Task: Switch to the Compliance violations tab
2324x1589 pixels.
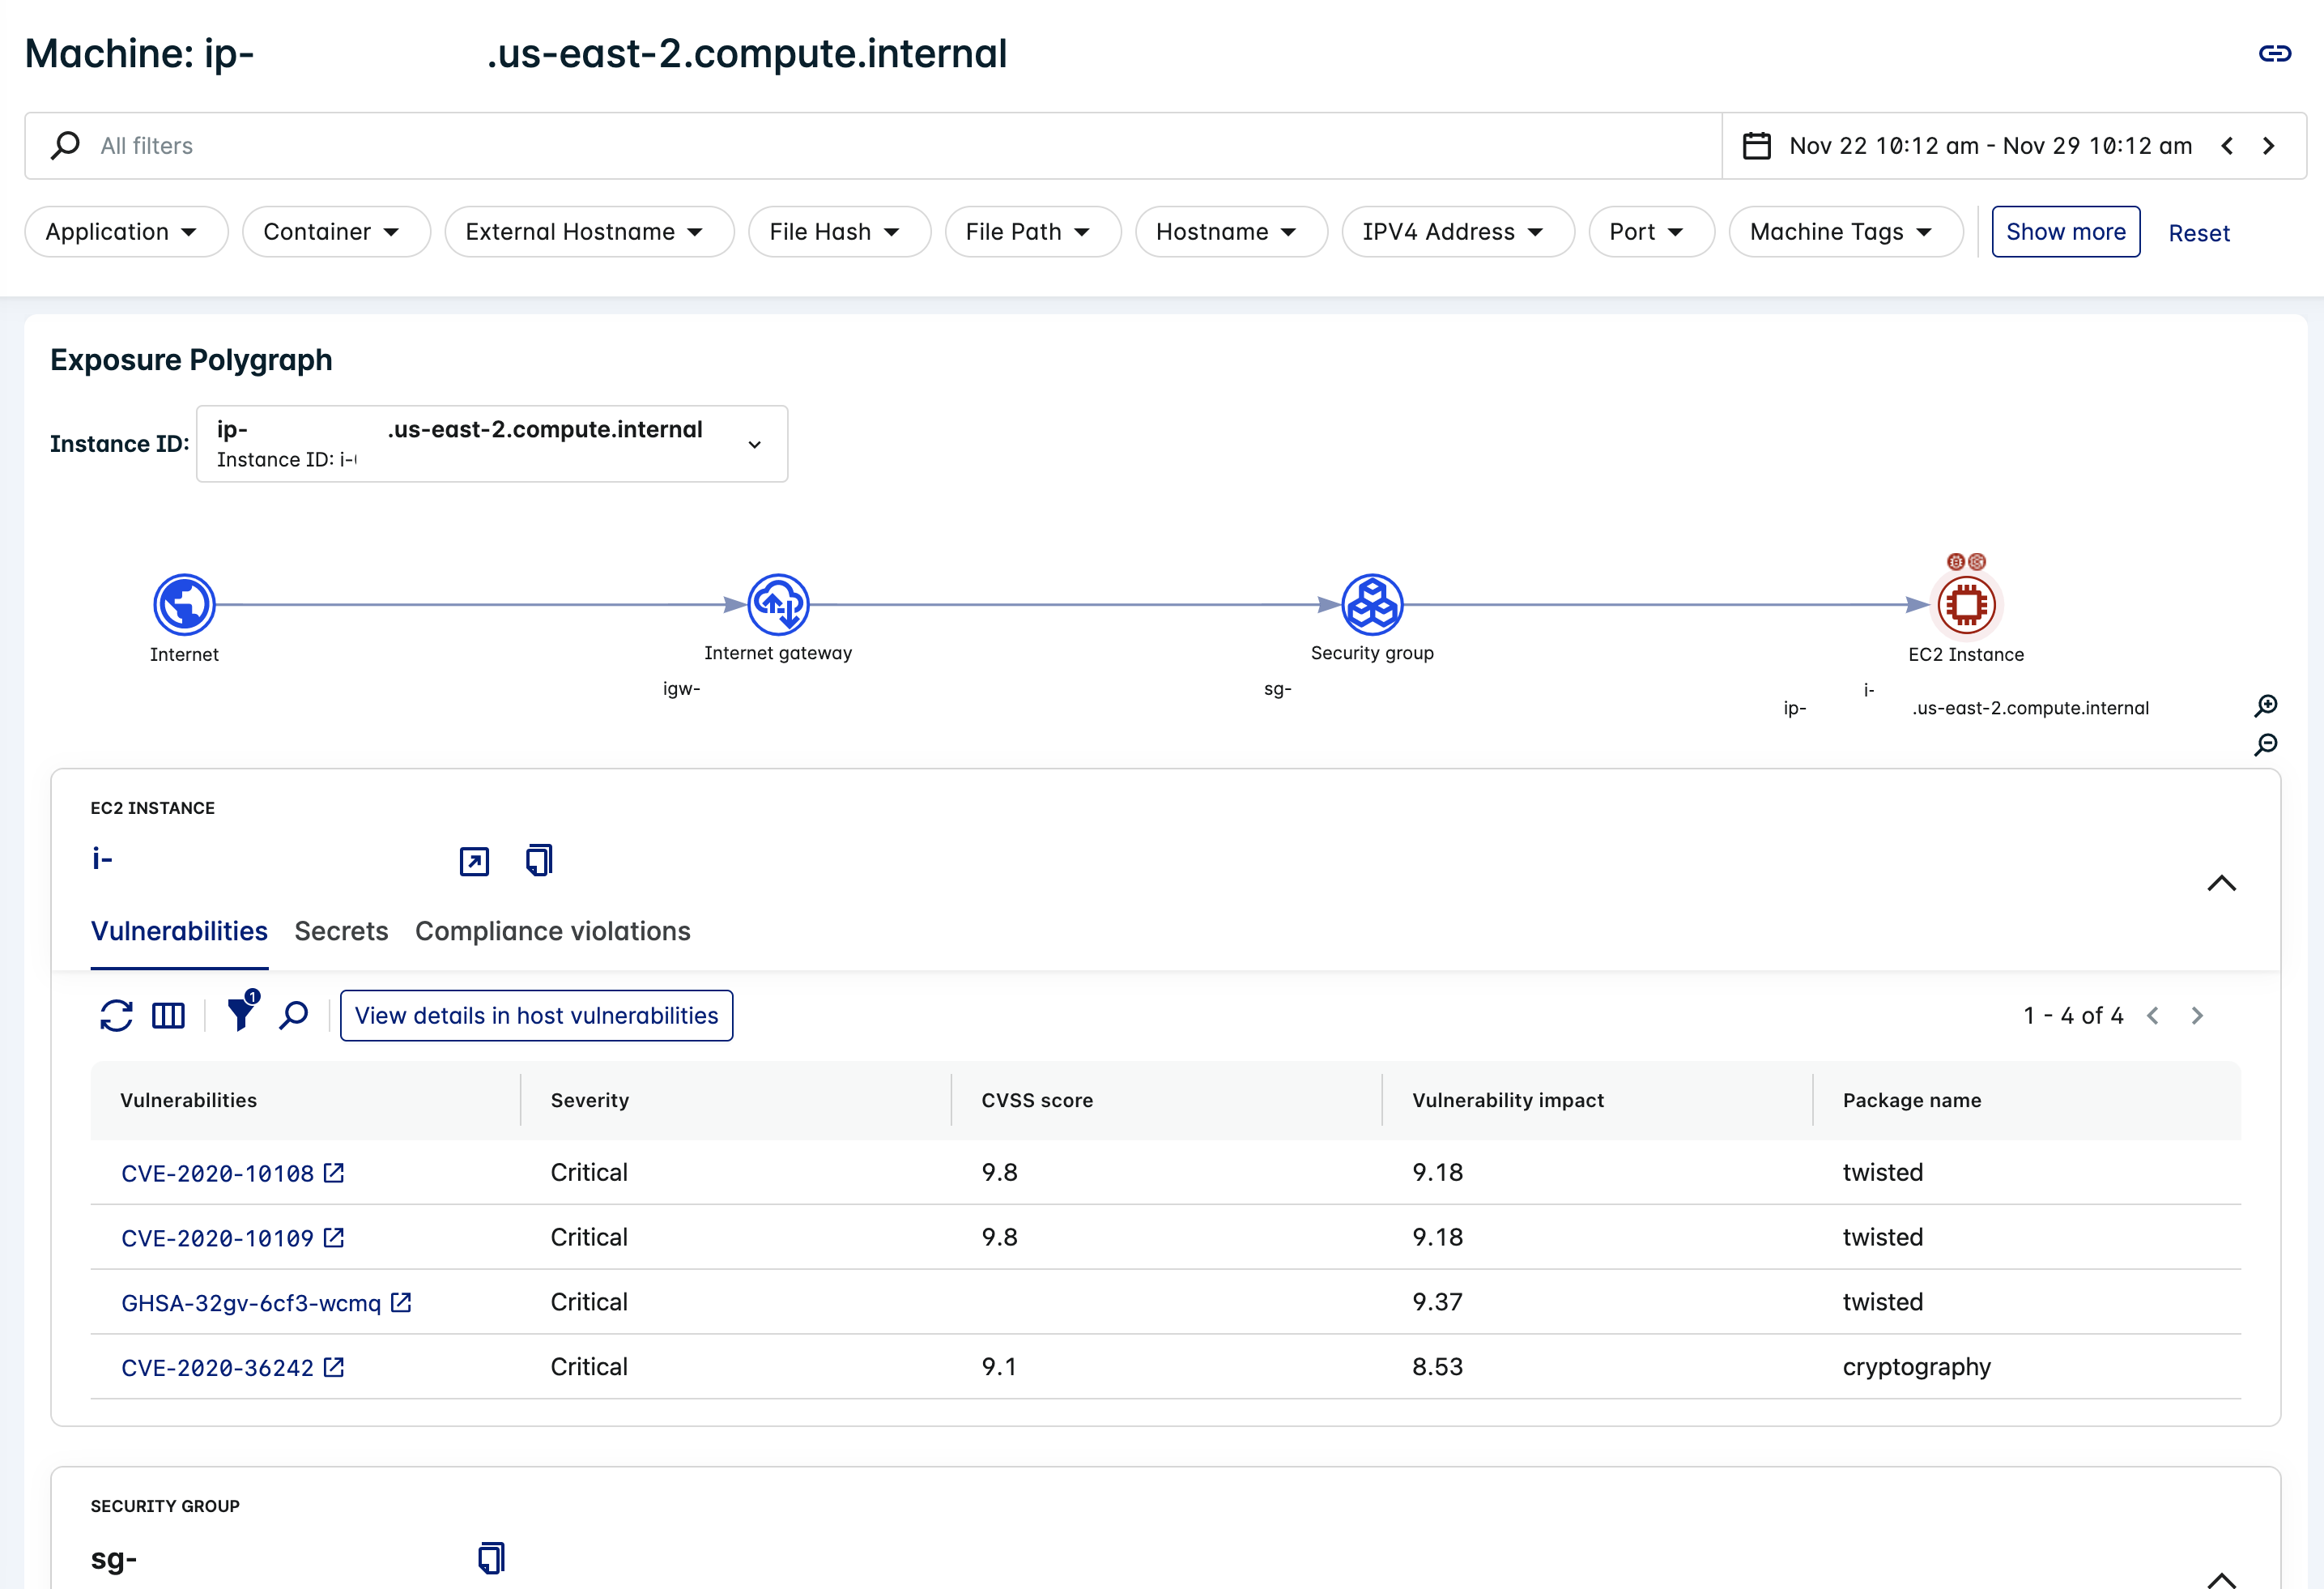Action: click(552, 931)
